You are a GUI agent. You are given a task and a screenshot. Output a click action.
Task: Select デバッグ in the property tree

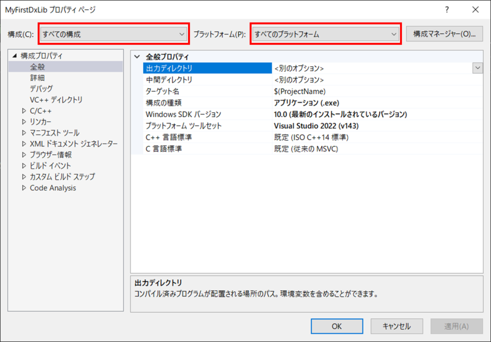41,89
